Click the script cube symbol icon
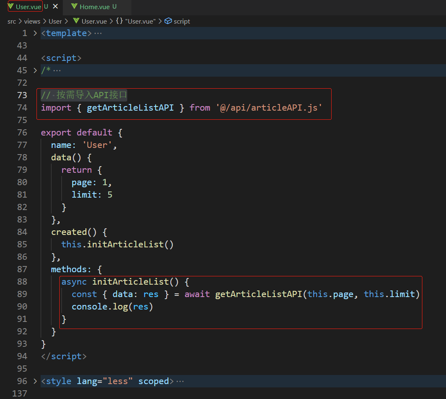 (x=168, y=21)
